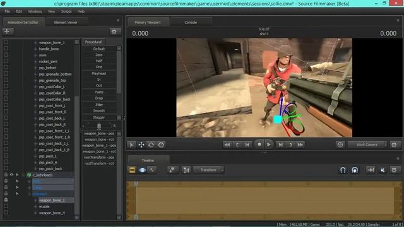Switch to the Element Viewer tab

coord(66,23)
